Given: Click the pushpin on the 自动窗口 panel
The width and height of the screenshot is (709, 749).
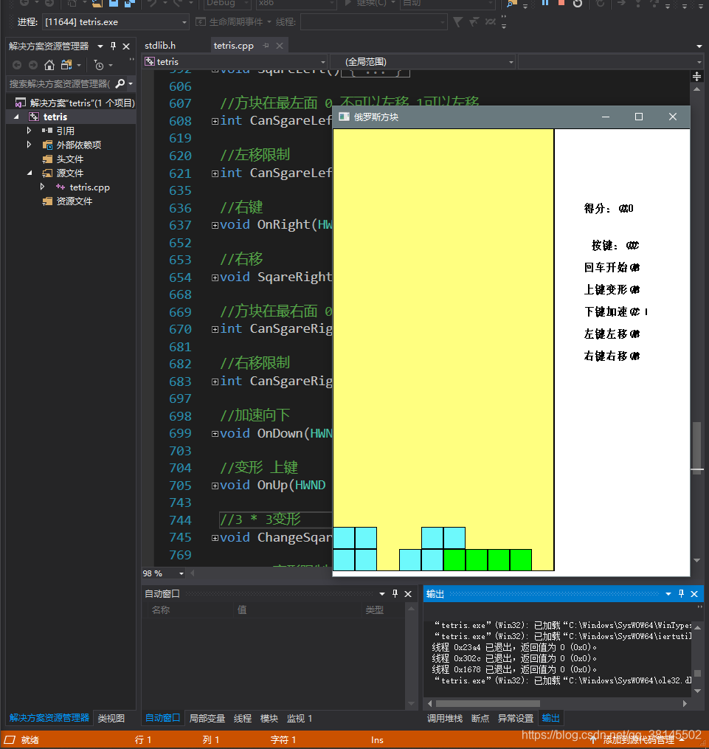Looking at the screenshot, I should tap(395, 593).
